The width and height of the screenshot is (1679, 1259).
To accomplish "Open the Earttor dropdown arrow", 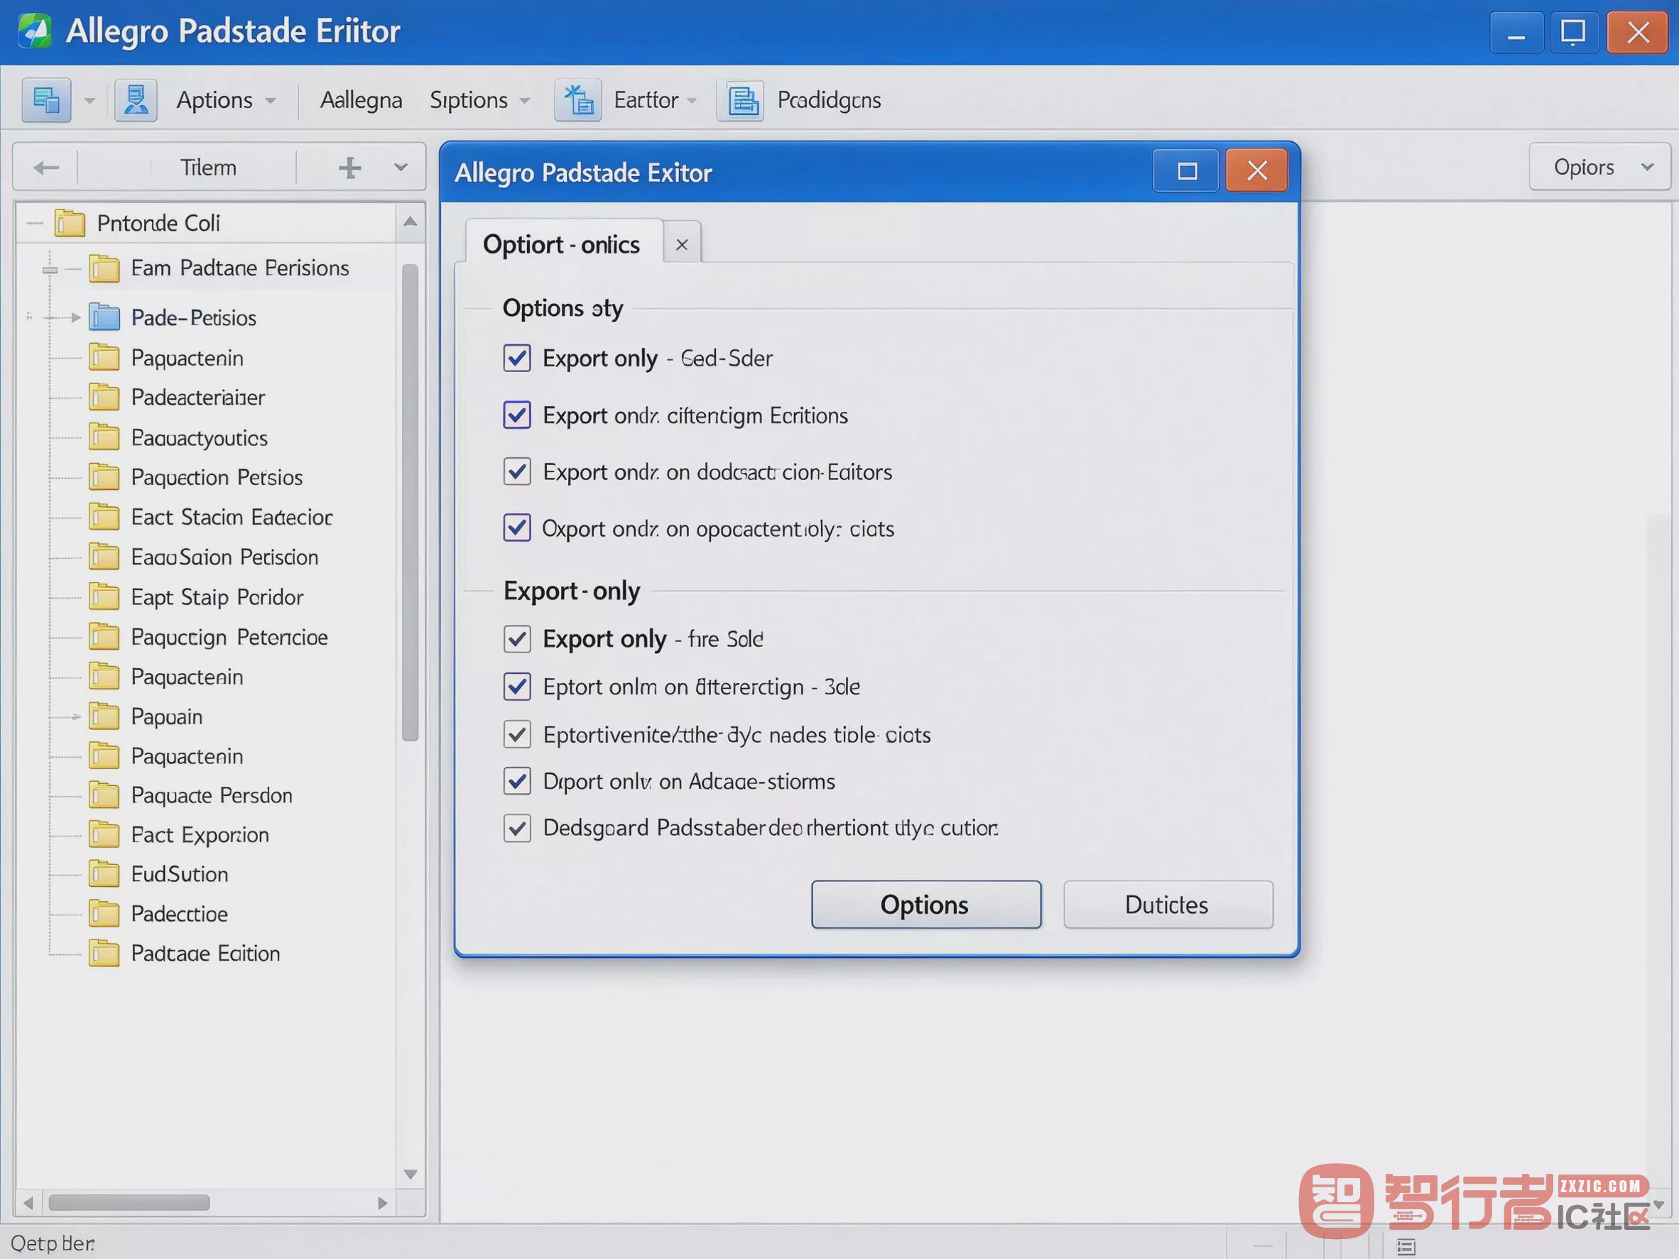I will tap(692, 100).
